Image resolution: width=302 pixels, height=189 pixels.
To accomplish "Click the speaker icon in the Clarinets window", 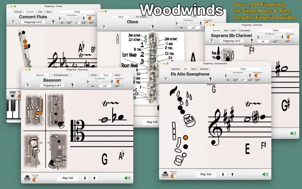I will (x=293, y=133).
